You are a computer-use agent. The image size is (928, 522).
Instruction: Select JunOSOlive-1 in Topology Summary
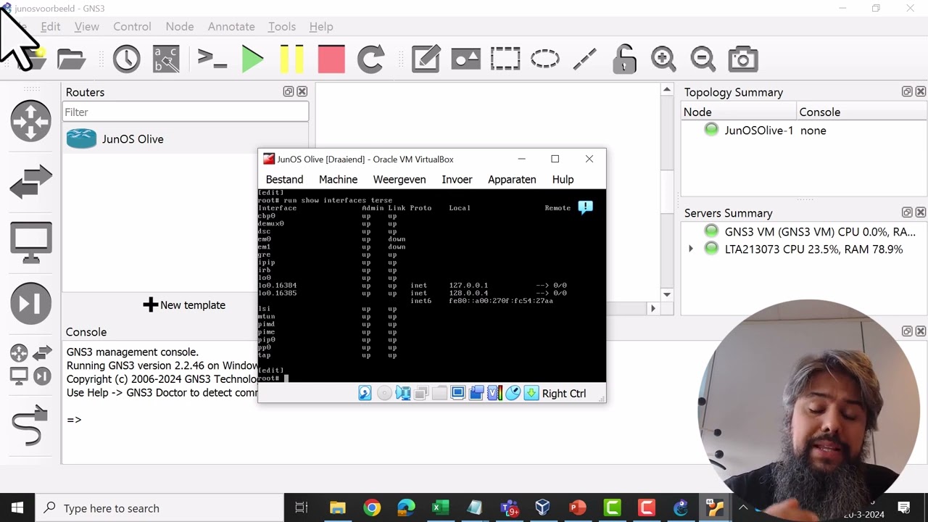pyautogui.click(x=758, y=130)
